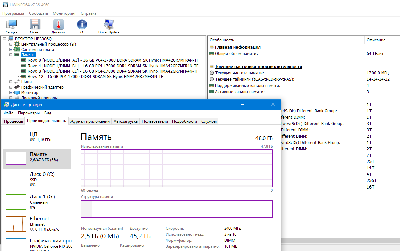Click the ЦП mini graph thumbnail
Image resolution: width=400 pixels, height=251 pixels.
16,139
